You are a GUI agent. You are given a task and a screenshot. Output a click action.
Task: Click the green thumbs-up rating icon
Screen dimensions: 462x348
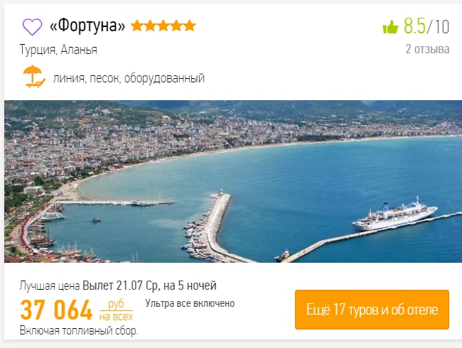coord(390,27)
